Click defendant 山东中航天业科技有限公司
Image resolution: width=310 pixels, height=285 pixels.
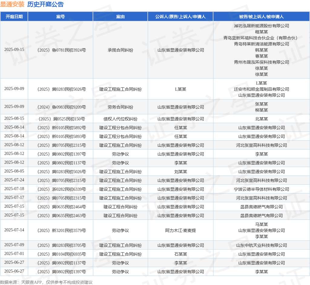(x=261, y=245)
